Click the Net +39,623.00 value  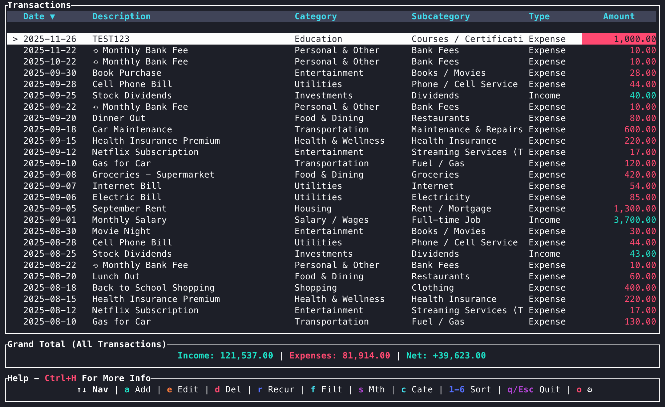(446, 355)
